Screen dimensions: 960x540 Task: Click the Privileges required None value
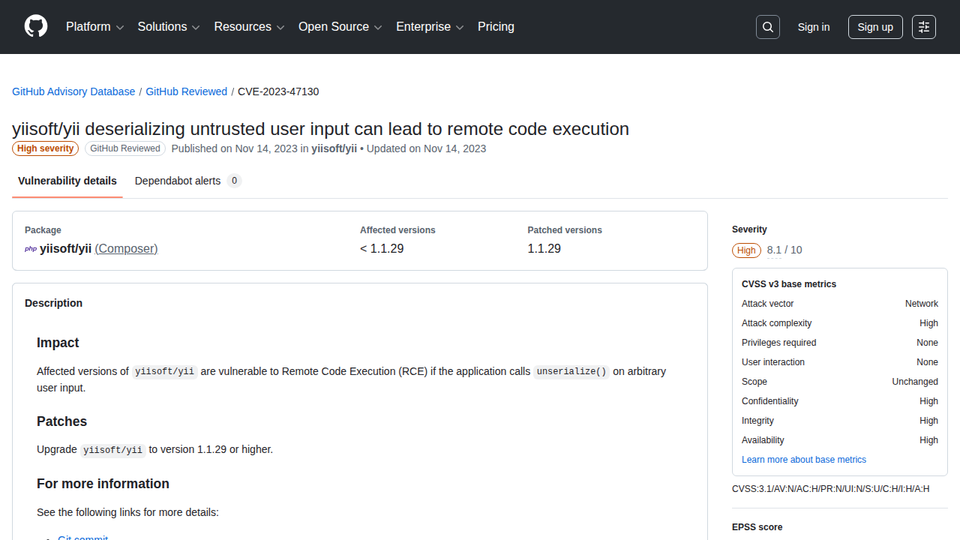927,343
